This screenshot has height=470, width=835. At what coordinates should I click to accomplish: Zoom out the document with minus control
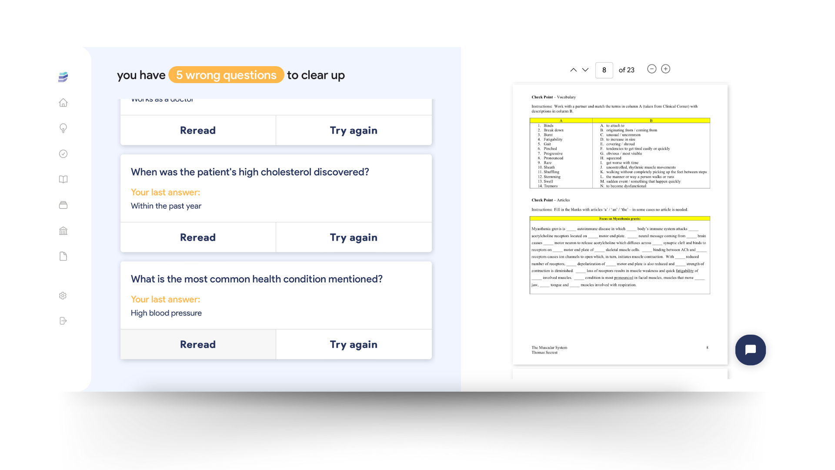pos(651,69)
